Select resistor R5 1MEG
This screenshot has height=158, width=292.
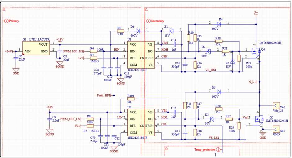[90, 126]
